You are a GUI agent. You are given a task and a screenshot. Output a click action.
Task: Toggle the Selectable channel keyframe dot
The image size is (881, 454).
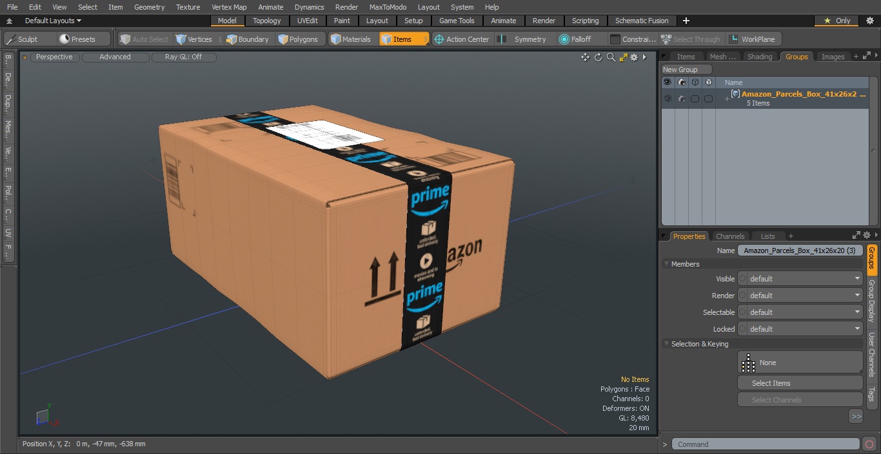[x=742, y=312]
